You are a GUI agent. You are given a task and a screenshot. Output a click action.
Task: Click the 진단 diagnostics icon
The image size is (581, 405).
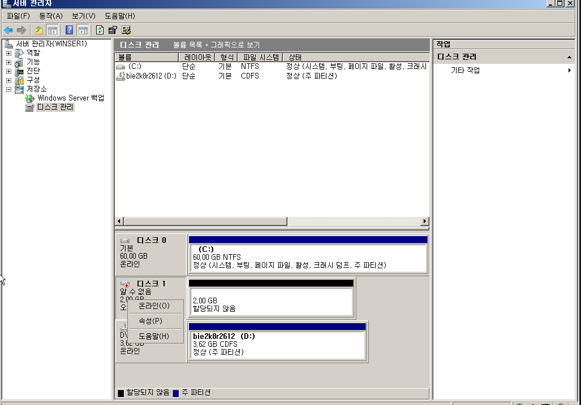point(19,71)
